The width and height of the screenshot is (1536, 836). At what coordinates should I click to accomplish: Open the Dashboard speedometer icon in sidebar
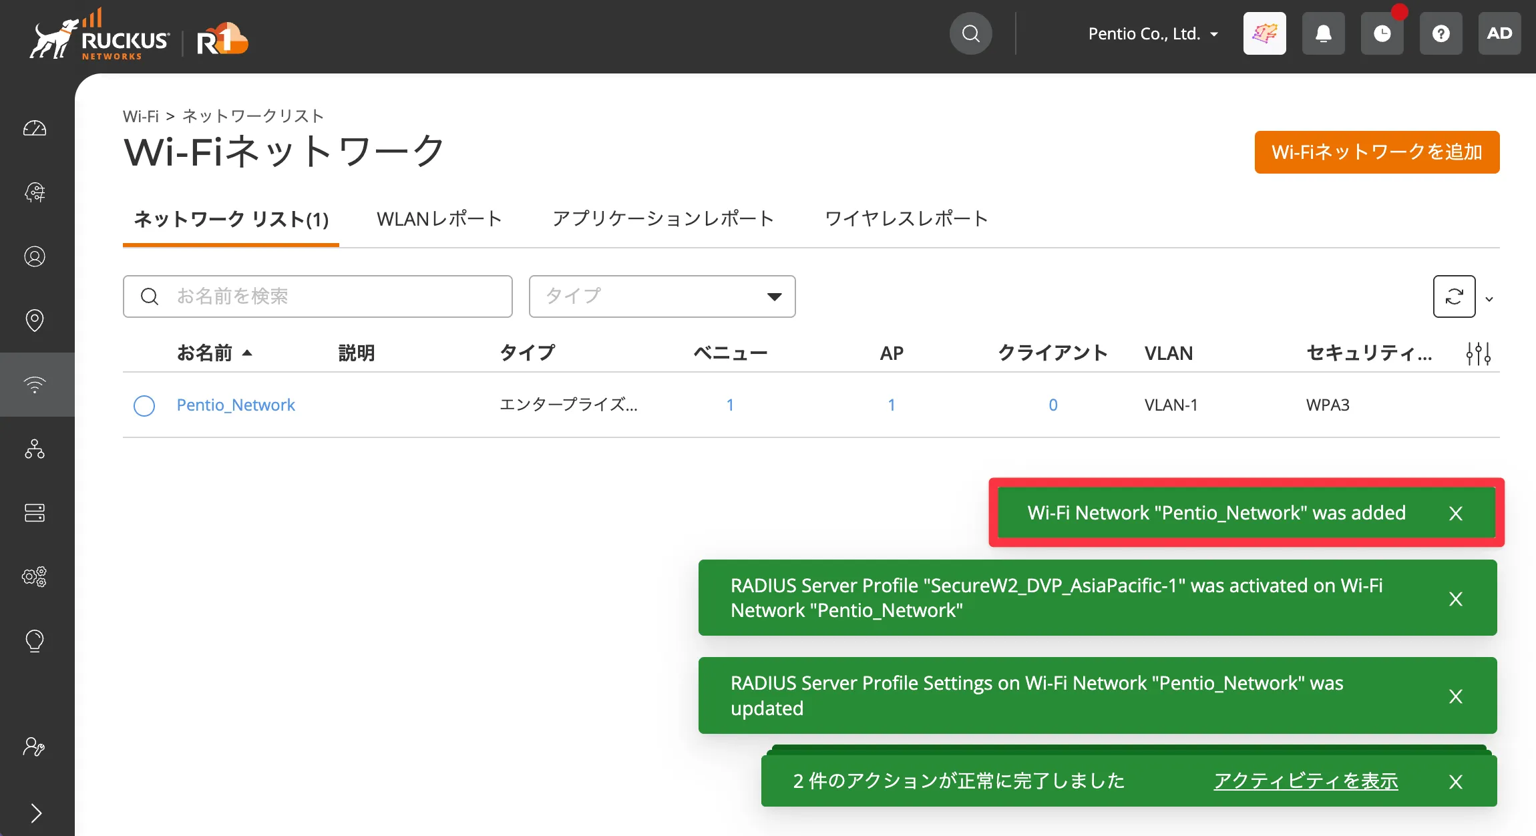pyautogui.click(x=35, y=128)
